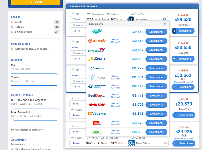Expand sites arrow on eDreams $30.650 card
202x150 pixels.
pos(174,59)
